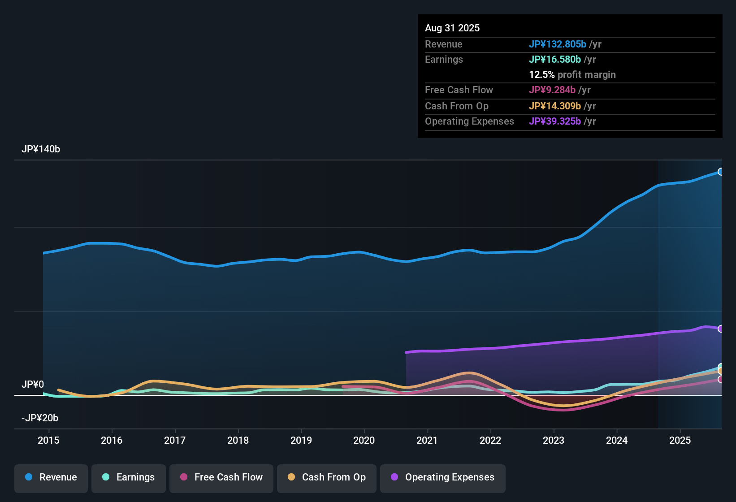Select the Earnings tab in the legend bar

pyautogui.click(x=128, y=477)
